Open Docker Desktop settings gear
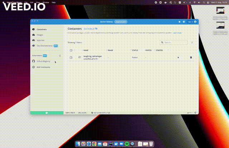Screen dimensions: 229x148 [x=184, y=22]
